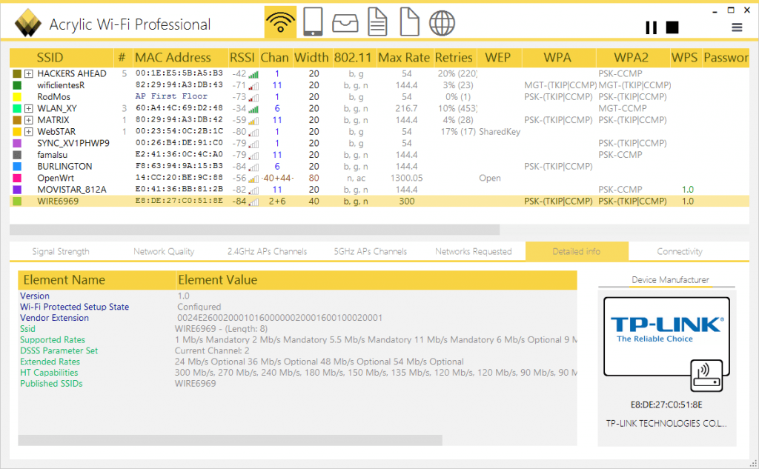Click the Published SSIDs element

pos(51,384)
